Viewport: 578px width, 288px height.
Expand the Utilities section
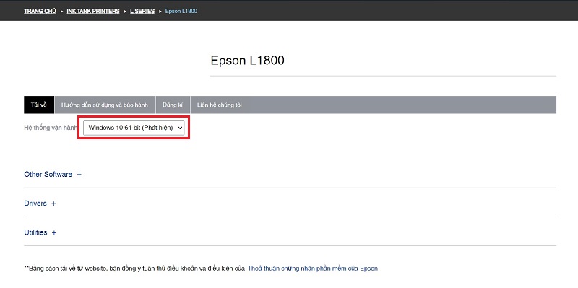(x=40, y=232)
